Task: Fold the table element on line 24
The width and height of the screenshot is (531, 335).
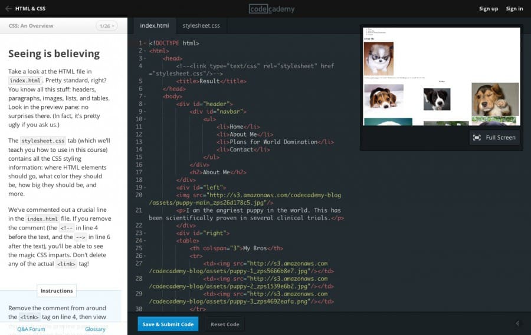Action: coord(145,241)
